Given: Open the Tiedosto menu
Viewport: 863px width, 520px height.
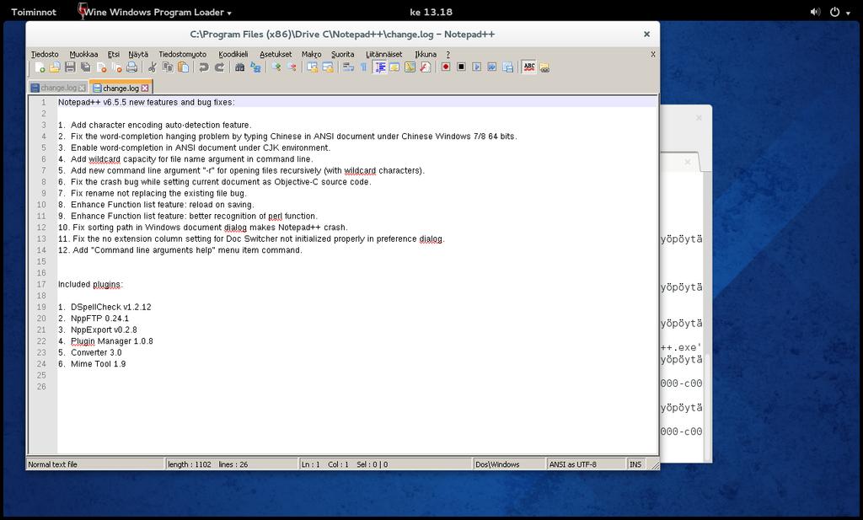Looking at the screenshot, I should pyautogui.click(x=45, y=54).
